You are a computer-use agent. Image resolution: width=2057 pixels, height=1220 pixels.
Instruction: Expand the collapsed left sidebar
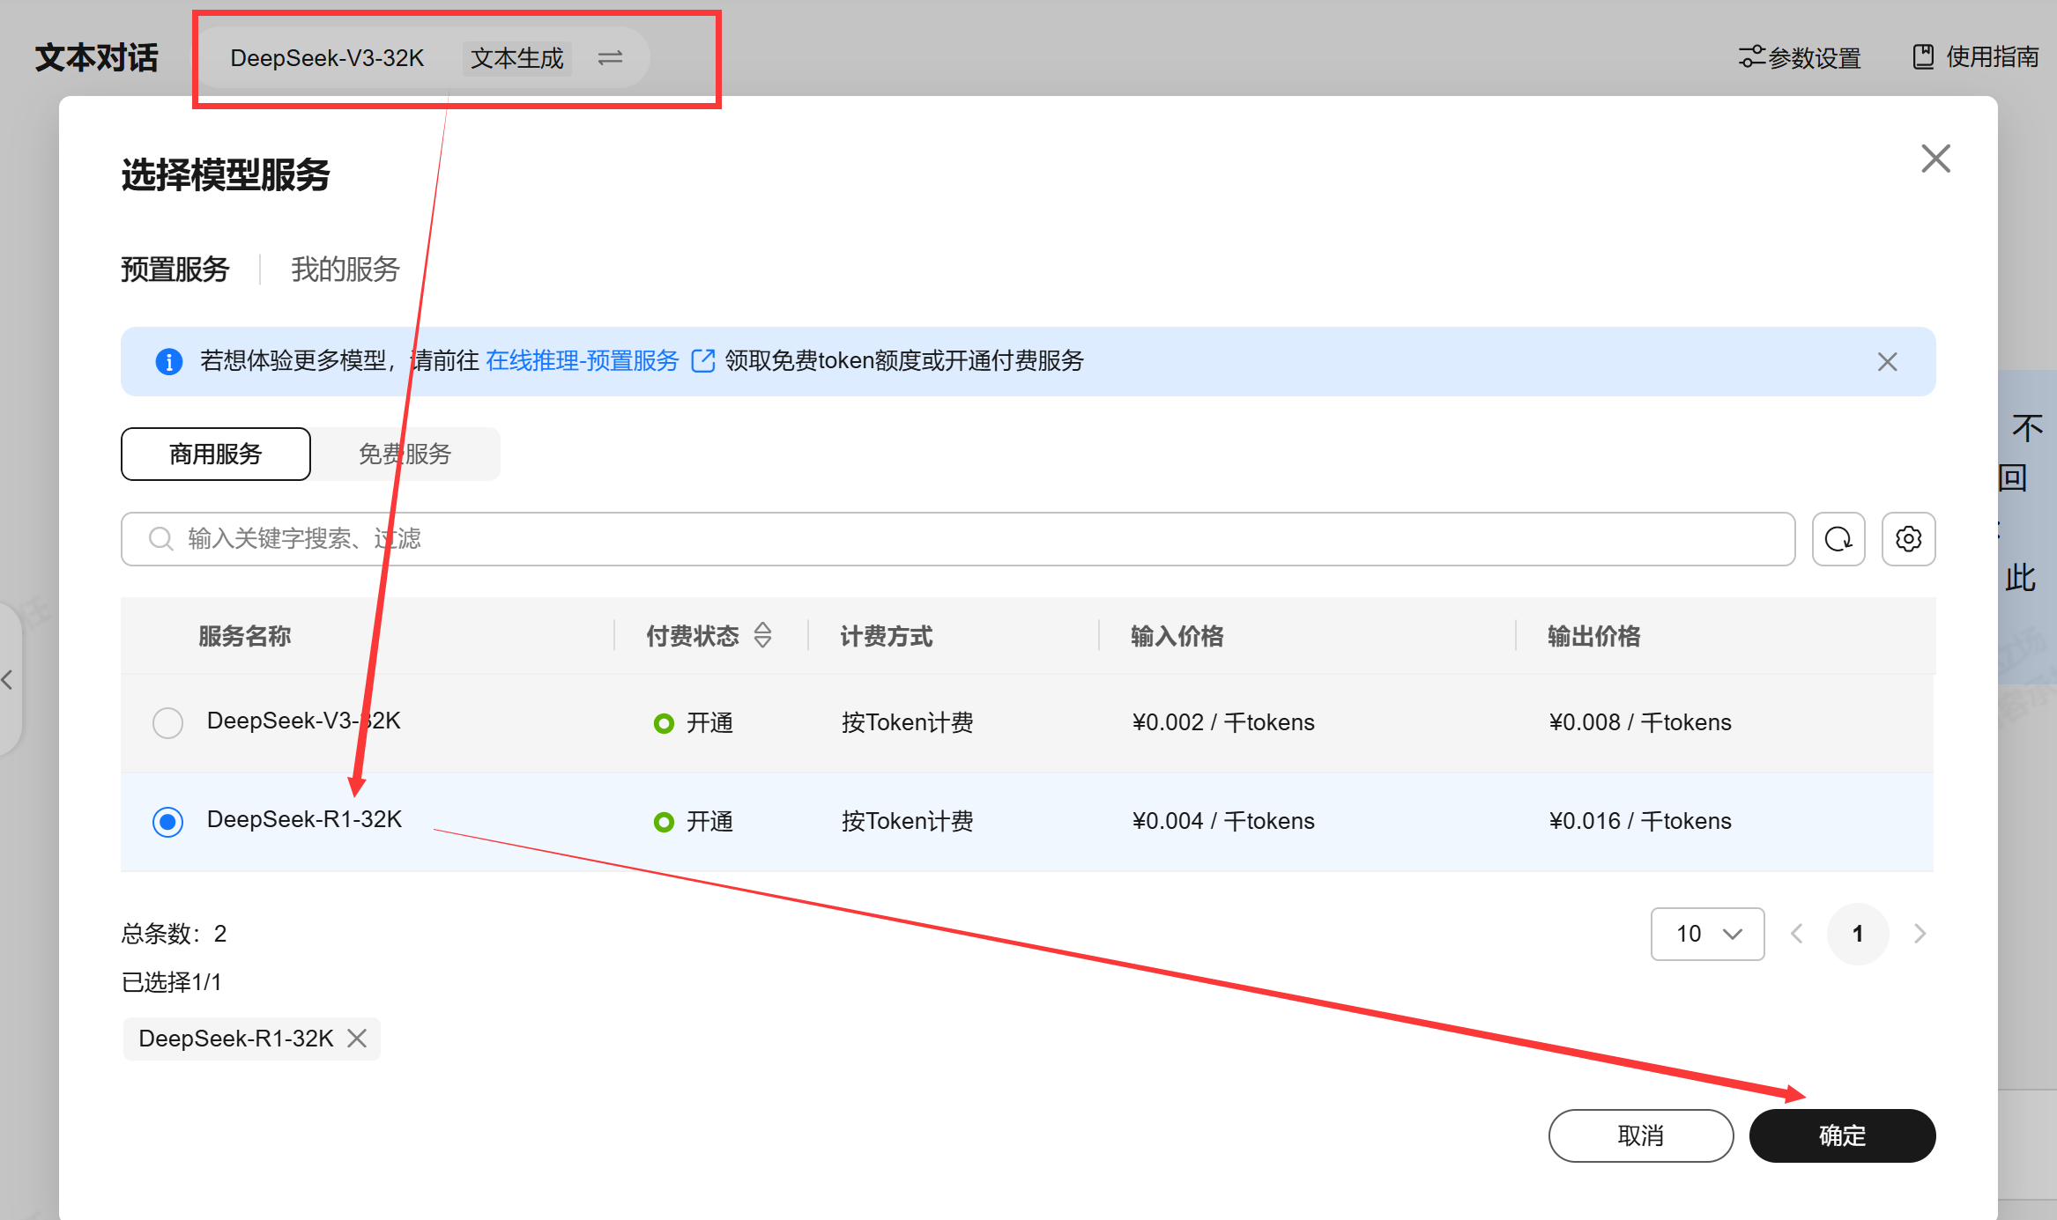(x=8, y=679)
